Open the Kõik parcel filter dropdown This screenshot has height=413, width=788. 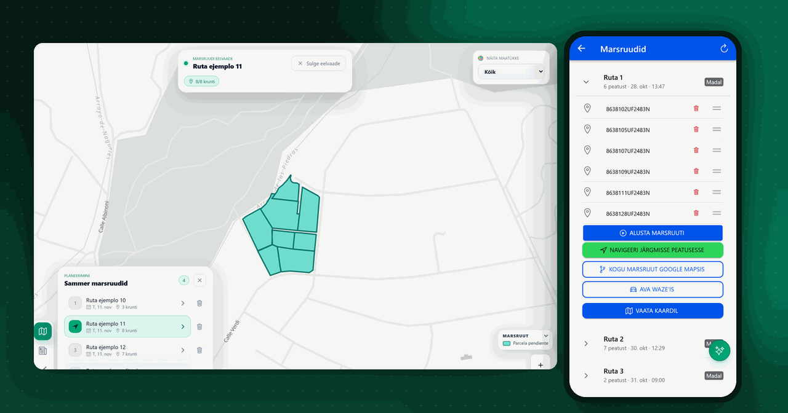[512, 72]
